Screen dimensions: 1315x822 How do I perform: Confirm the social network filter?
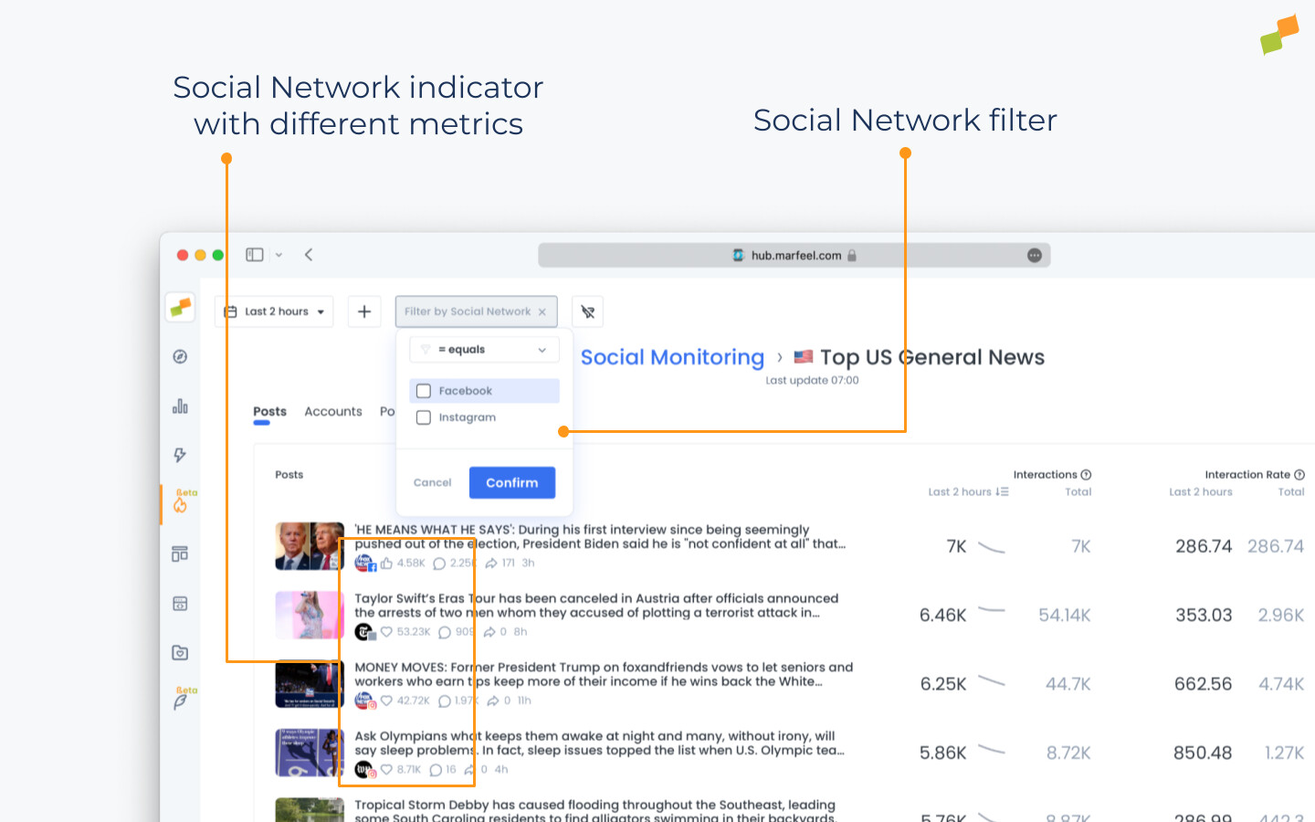click(x=511, y=482)
